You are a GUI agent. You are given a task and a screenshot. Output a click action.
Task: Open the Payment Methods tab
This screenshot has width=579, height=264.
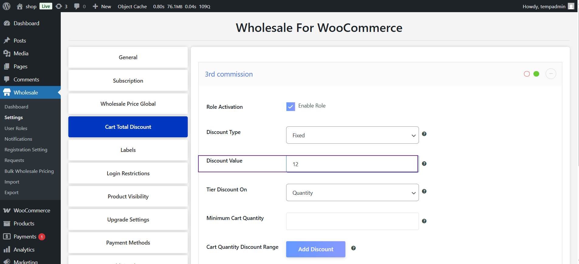[x=128, y=243]
